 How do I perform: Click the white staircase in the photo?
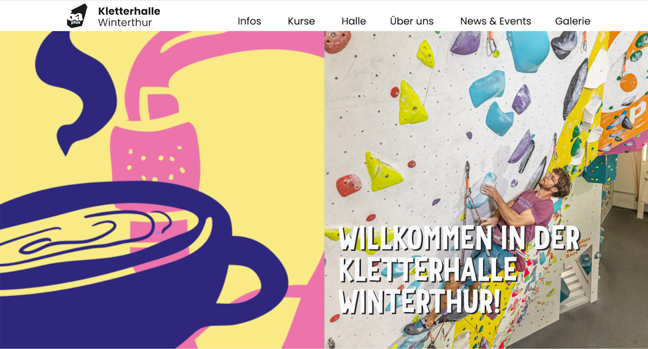pyautogui.click(x=575, y=289)
